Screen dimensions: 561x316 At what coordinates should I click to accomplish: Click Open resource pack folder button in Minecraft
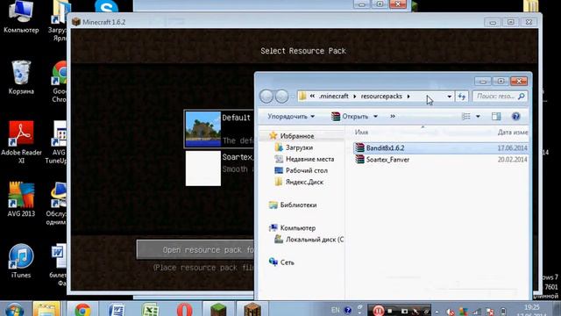coord(195,249)
